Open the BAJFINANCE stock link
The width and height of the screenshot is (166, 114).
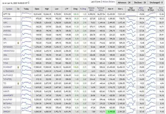8,75
